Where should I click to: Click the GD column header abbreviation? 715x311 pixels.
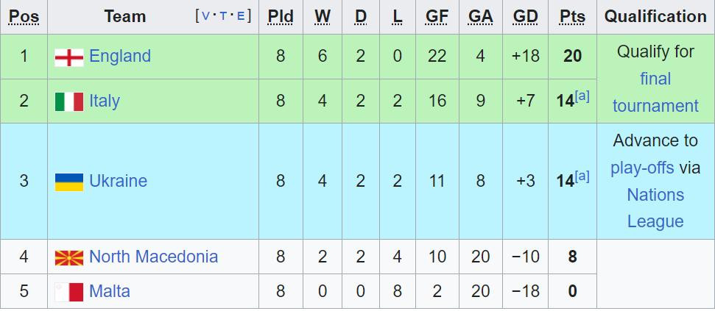525,16
